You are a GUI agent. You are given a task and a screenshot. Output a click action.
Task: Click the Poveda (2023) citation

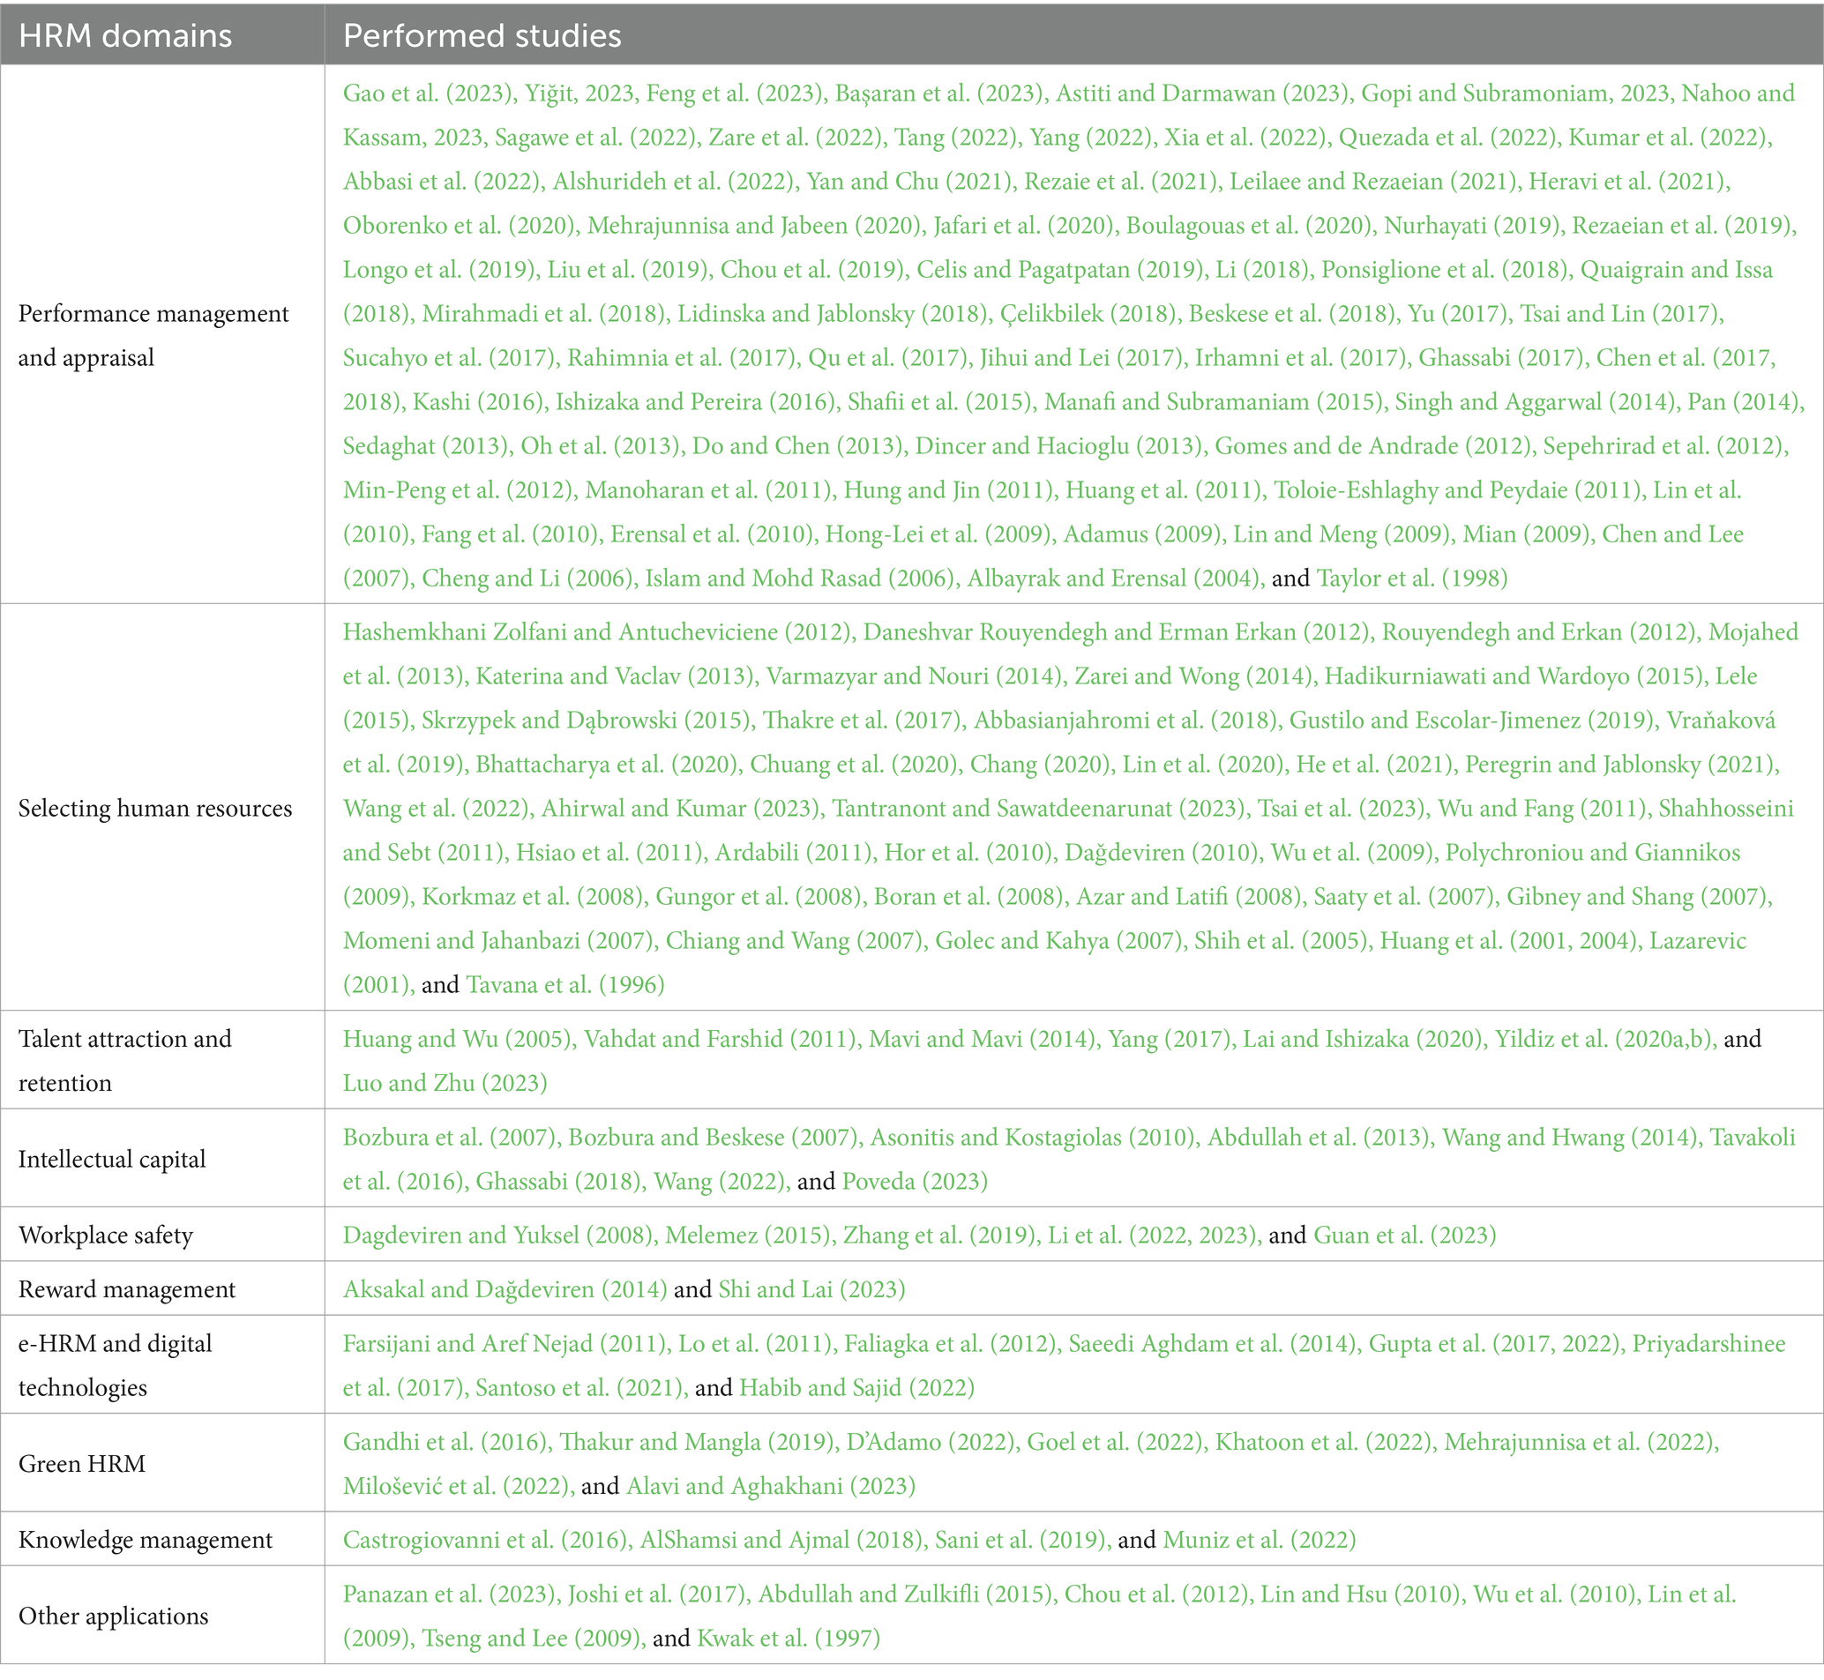point(915,1181)
